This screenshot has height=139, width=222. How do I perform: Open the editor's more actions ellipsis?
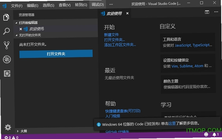[216, 12]
